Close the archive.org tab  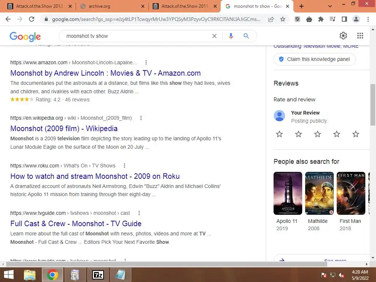coord(143,6)
